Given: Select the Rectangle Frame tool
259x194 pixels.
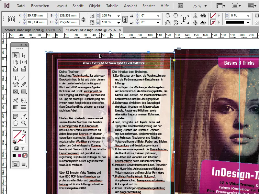Looking at the screenshot, I should click(x=16, y=92).
